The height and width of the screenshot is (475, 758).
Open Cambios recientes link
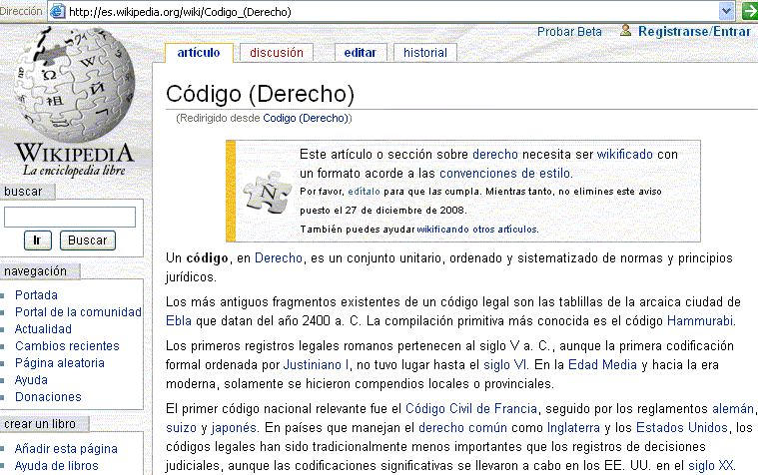point(67,346)
